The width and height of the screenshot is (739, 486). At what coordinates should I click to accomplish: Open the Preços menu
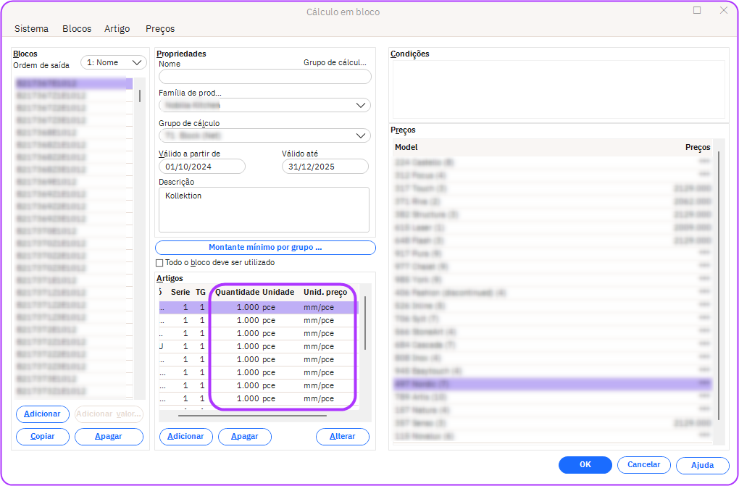tap(160, 29)
